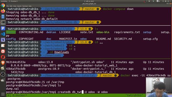172x97 pixels.
Task: Click container name odoo-docker-tutorial_db_1
Action: point(95,72)
